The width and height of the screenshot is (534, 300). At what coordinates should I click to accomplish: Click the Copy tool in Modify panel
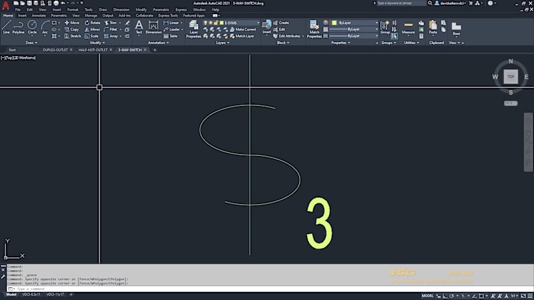point(72,29)
